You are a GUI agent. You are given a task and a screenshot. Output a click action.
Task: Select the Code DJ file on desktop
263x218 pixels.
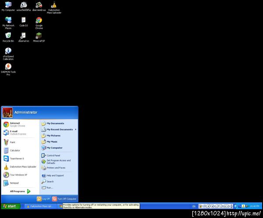[x=24, y=22]
